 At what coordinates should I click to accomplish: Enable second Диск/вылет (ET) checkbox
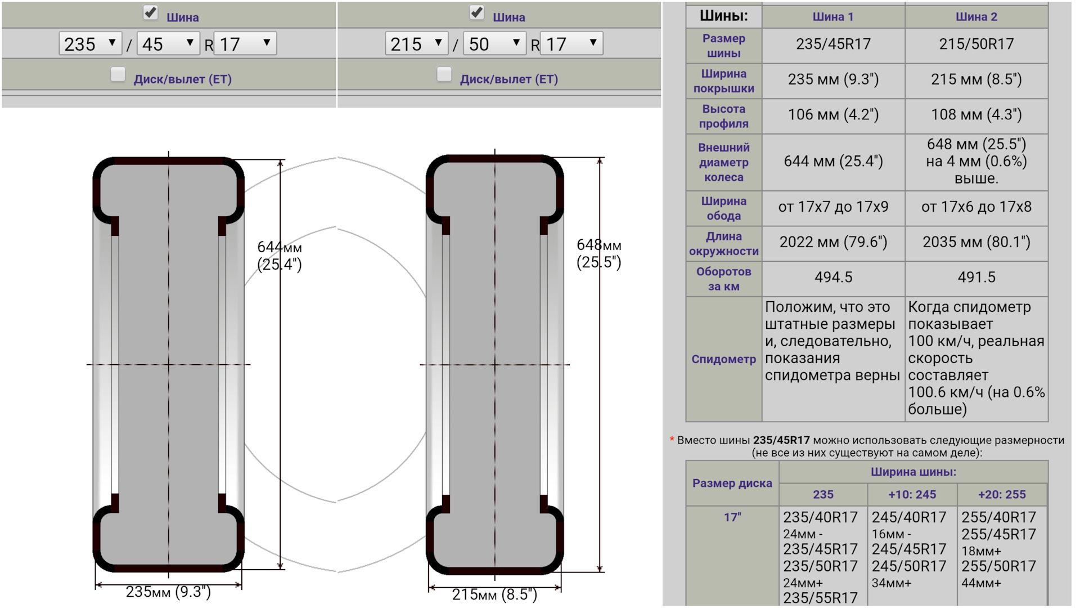click(x=444, y=74)
